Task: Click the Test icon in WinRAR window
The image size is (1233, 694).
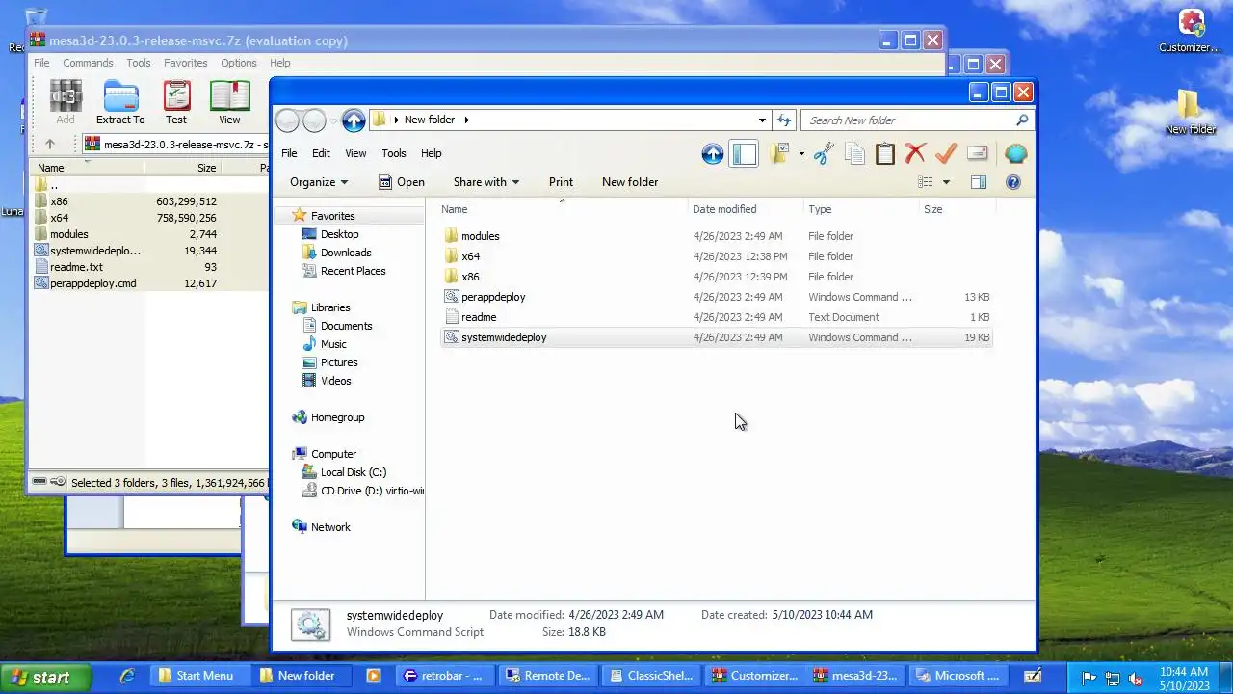Action: tap(176, 103)
